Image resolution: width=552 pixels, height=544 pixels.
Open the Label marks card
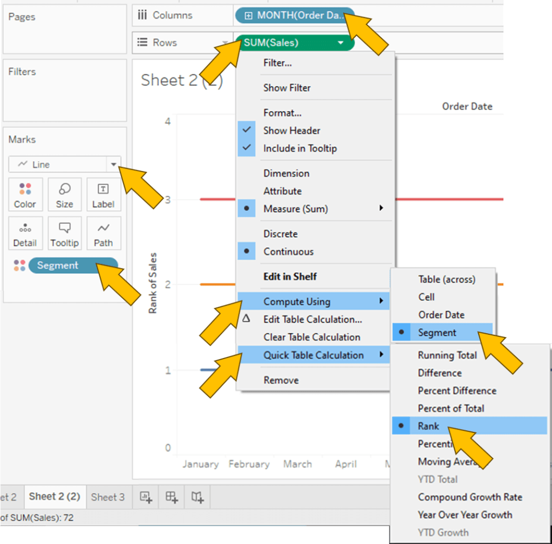103,195
